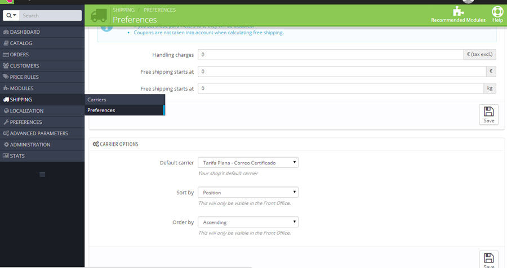
Task: Open the Default carrier dropdown
Action: pos(248,163)
